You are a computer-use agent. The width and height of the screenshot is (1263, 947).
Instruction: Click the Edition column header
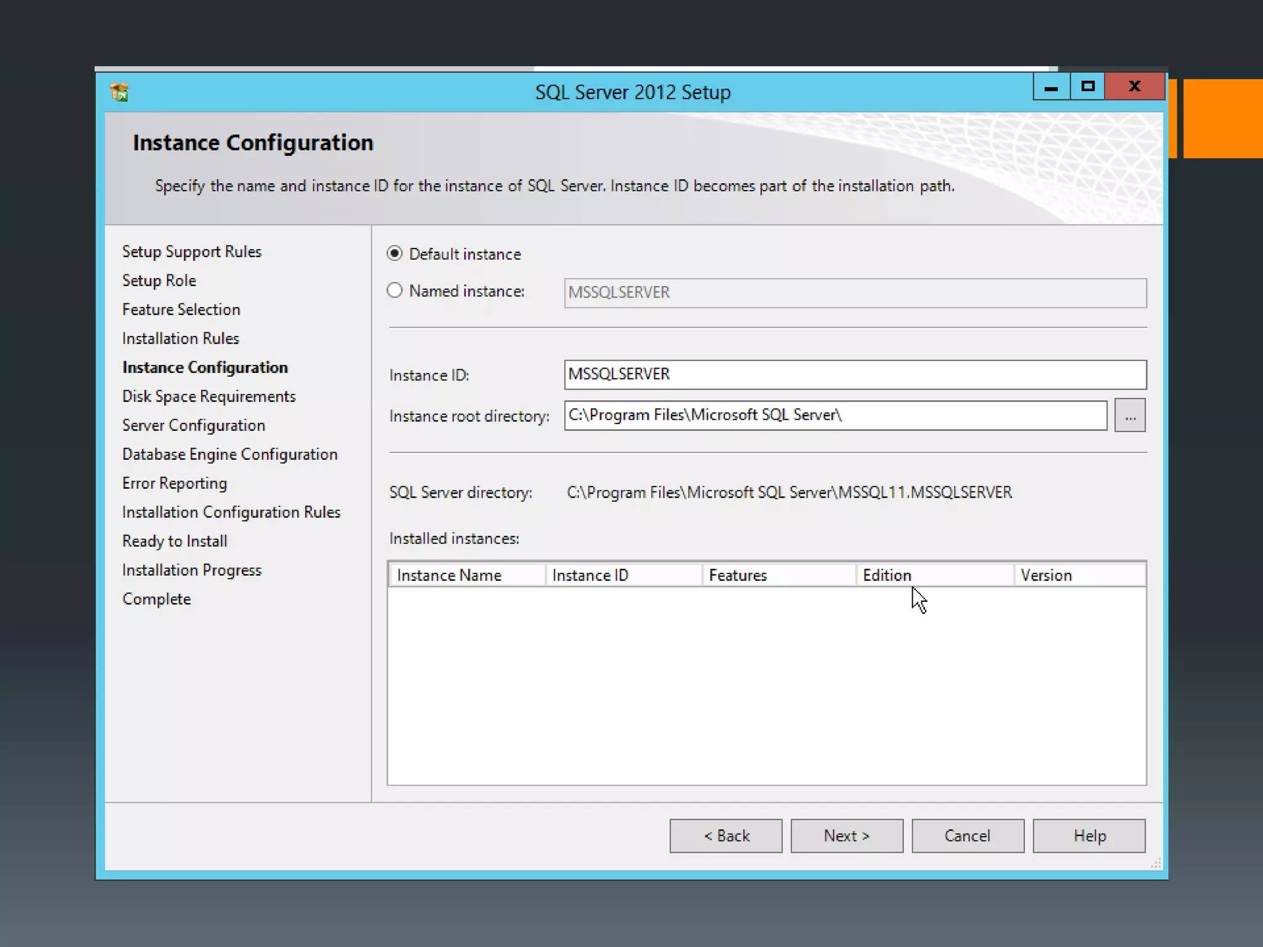tap(934, 575)
